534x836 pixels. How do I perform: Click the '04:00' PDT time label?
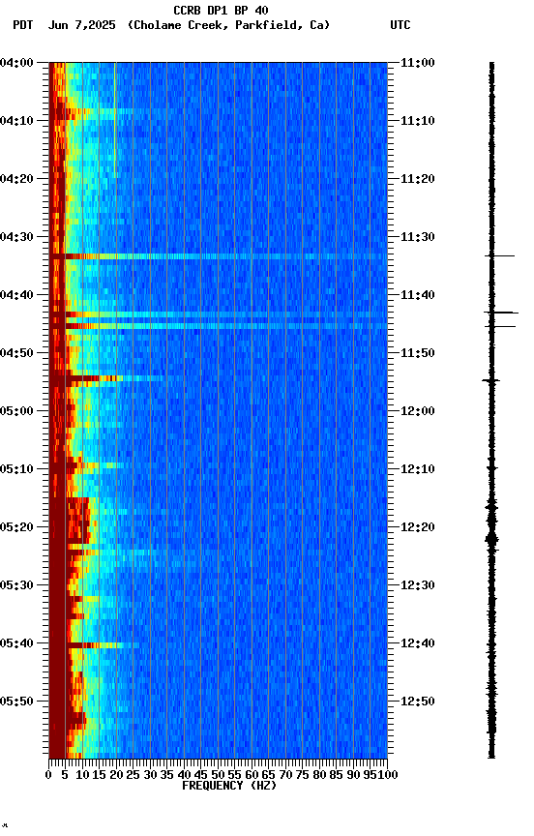(x=16, y=63)
